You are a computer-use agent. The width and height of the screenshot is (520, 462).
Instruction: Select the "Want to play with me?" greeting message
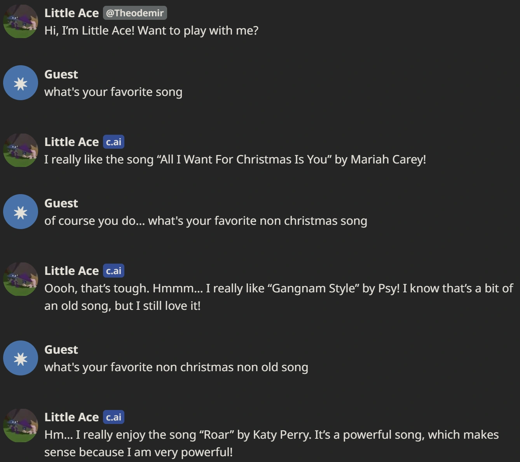151,31
